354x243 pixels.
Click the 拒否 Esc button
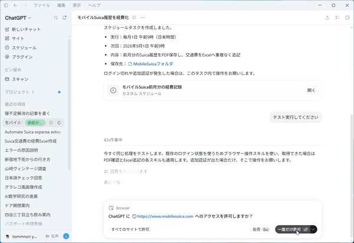pos(261,229)
